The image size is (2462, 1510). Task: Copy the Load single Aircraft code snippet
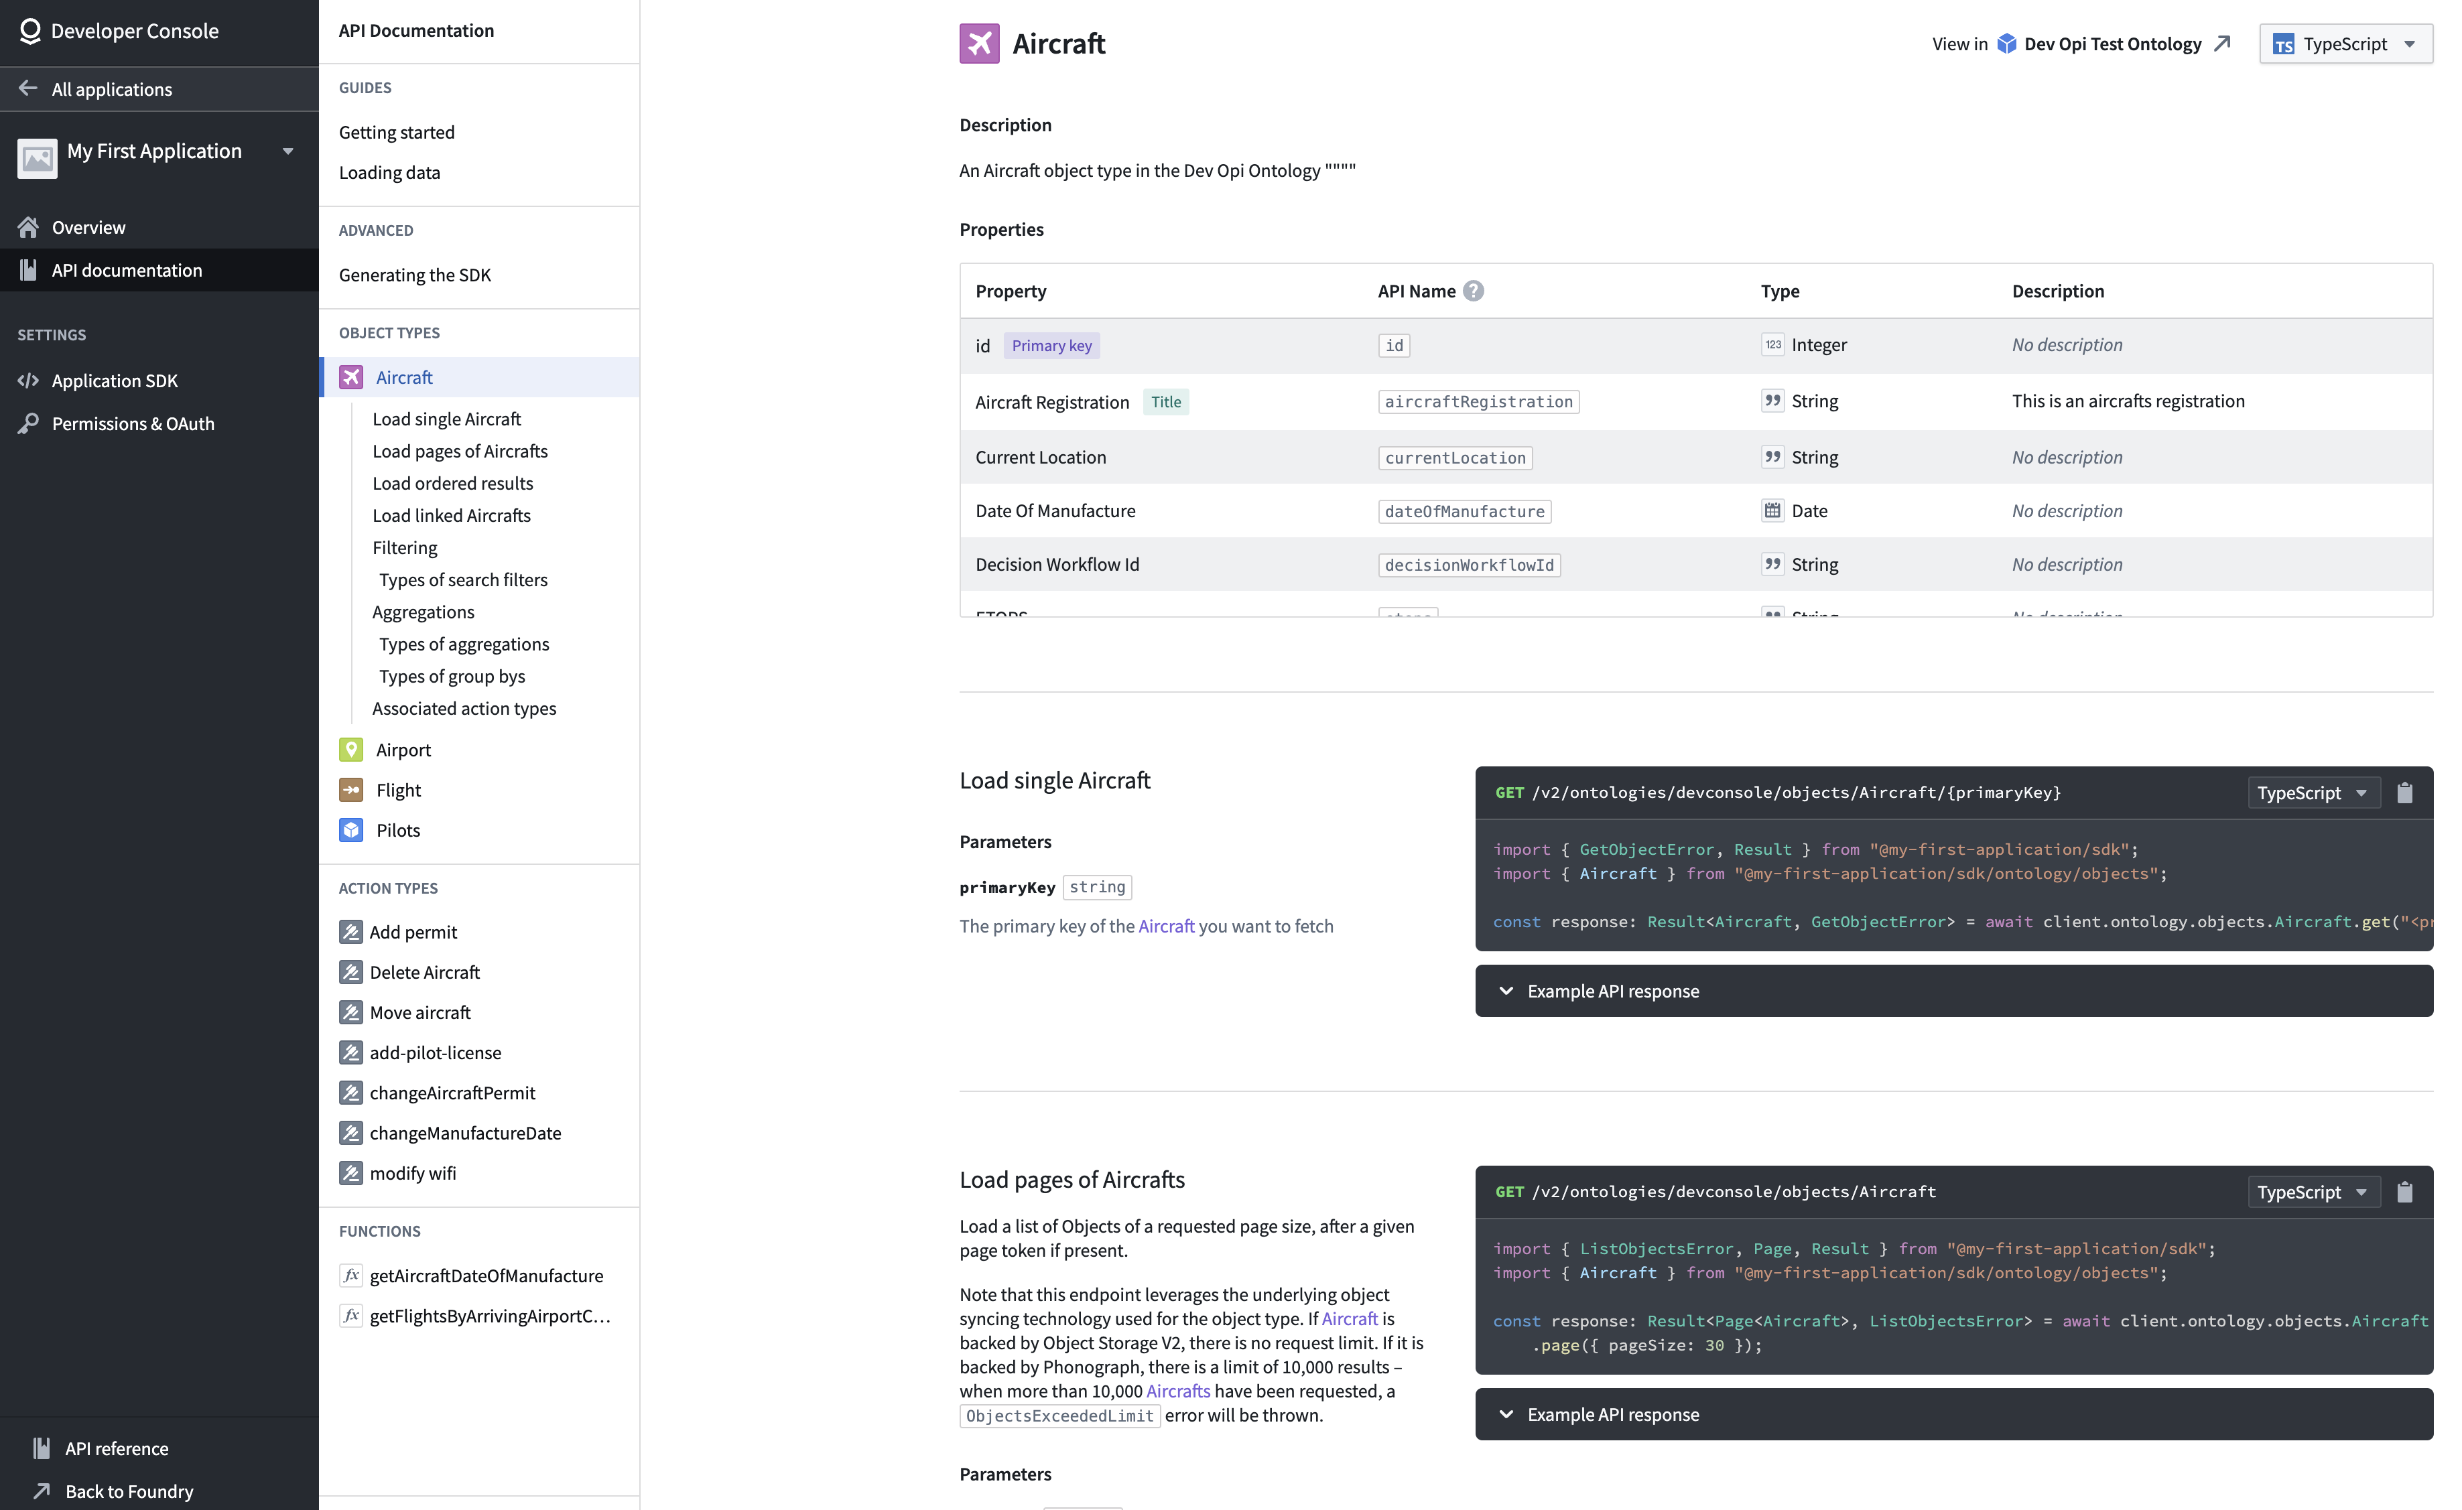coord(2406,792)
